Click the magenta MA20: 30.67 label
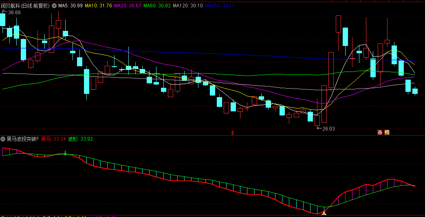 128,5
